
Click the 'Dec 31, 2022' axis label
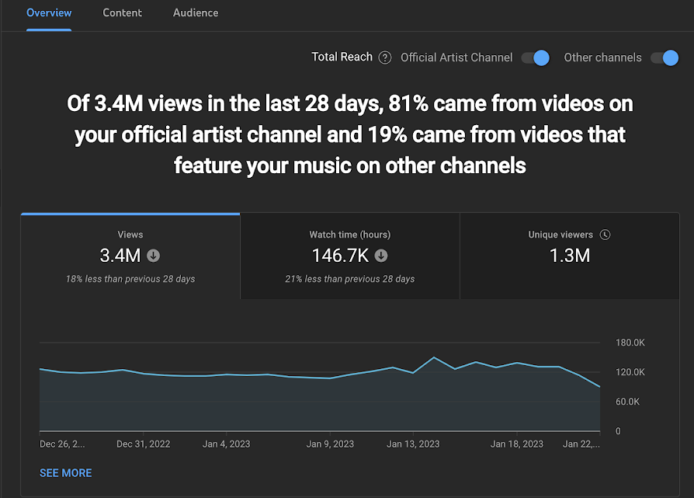tap(144, 444)
